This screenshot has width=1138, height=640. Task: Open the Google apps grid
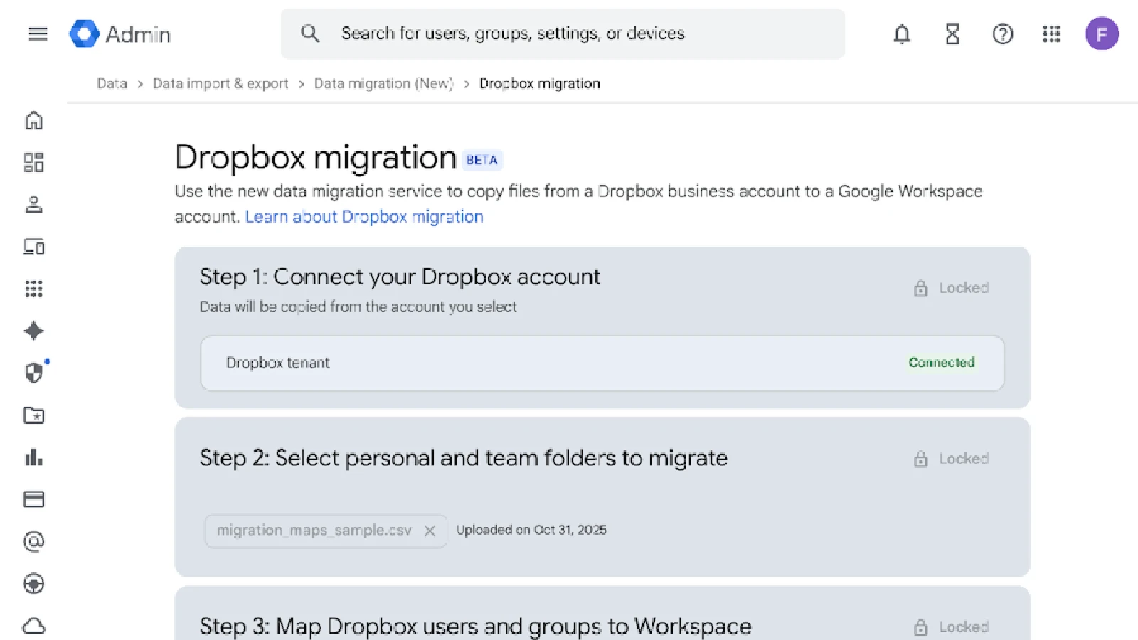(1051, 34)
